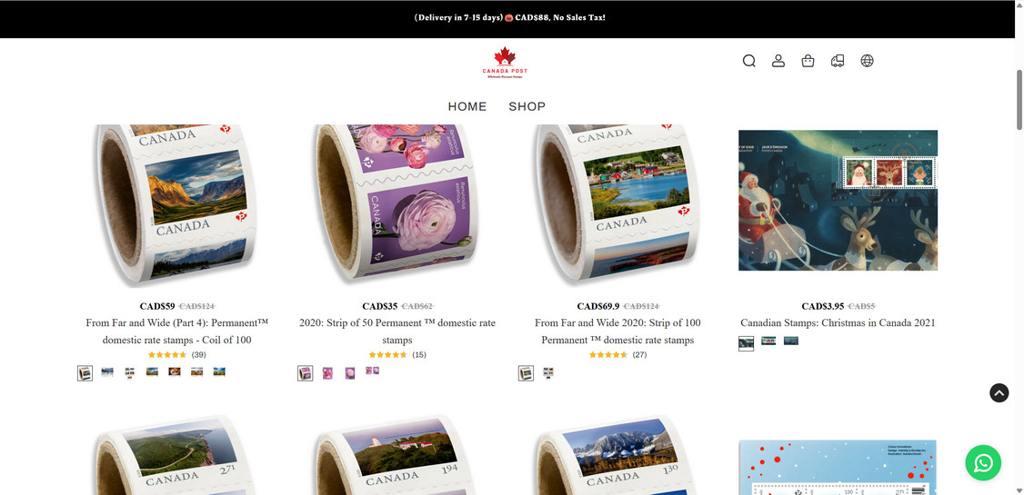Screen dimensions: 1024x495
Task: Open the WhatsApp chat bubble
Action: point(983,463)
